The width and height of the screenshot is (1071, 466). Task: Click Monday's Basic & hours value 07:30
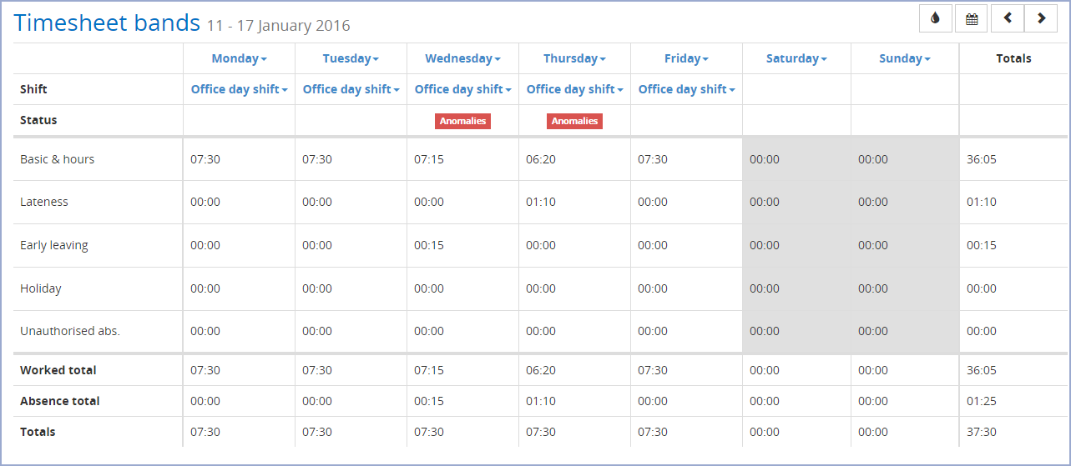[205, 159]
